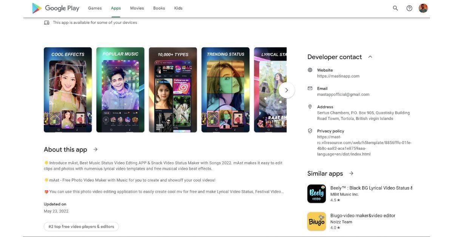Open Similar apps arrow

(x=351, y=173)
